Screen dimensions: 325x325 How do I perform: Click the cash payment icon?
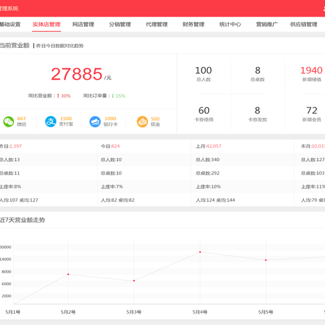coord(143,121)
